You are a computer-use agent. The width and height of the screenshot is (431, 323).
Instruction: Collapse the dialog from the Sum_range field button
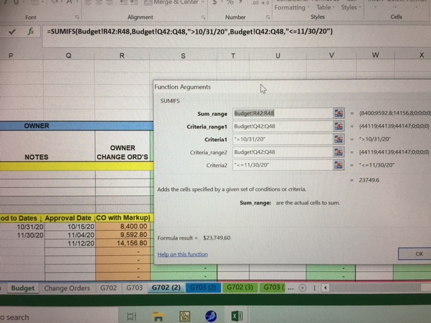[x=339, y=113]
